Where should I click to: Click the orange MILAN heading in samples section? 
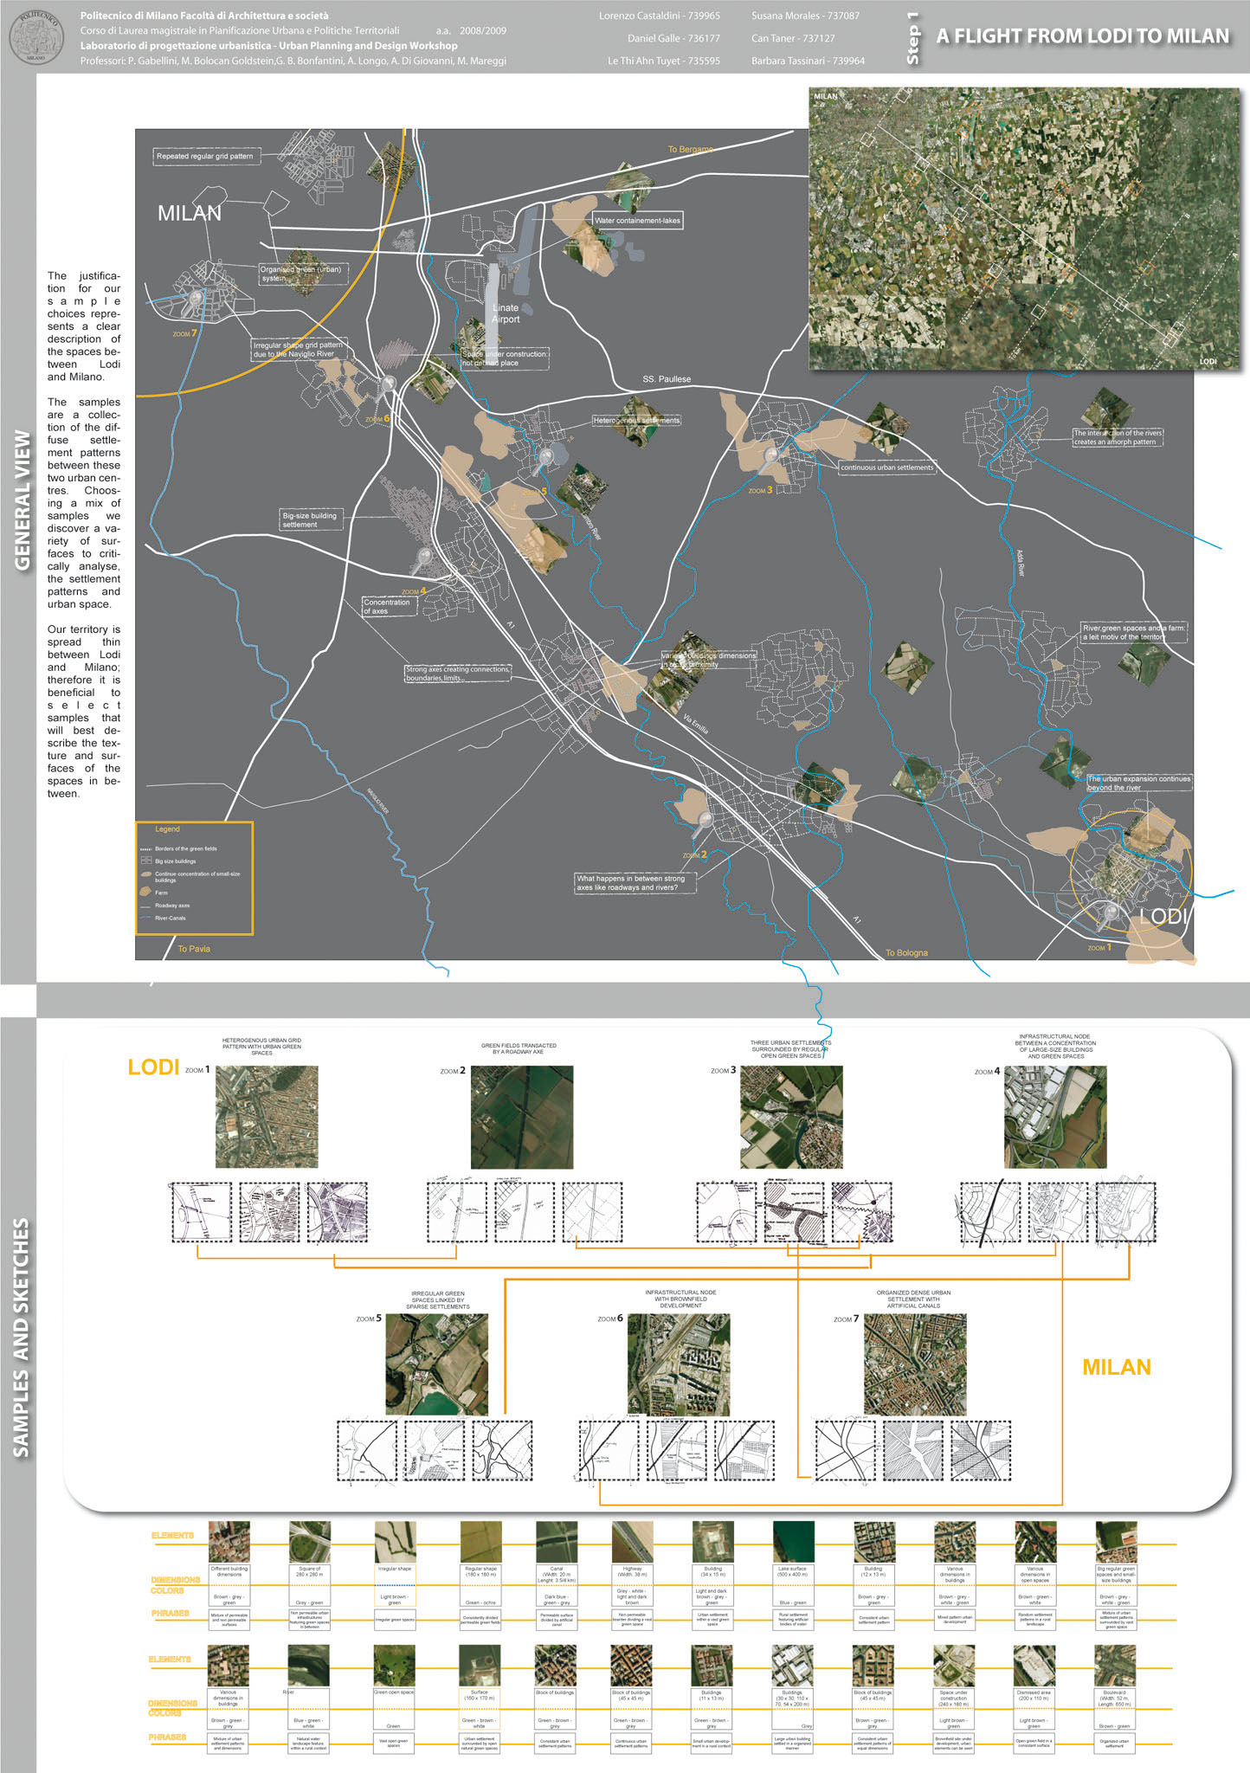pyautogui.click(x=1117, y=1367)
